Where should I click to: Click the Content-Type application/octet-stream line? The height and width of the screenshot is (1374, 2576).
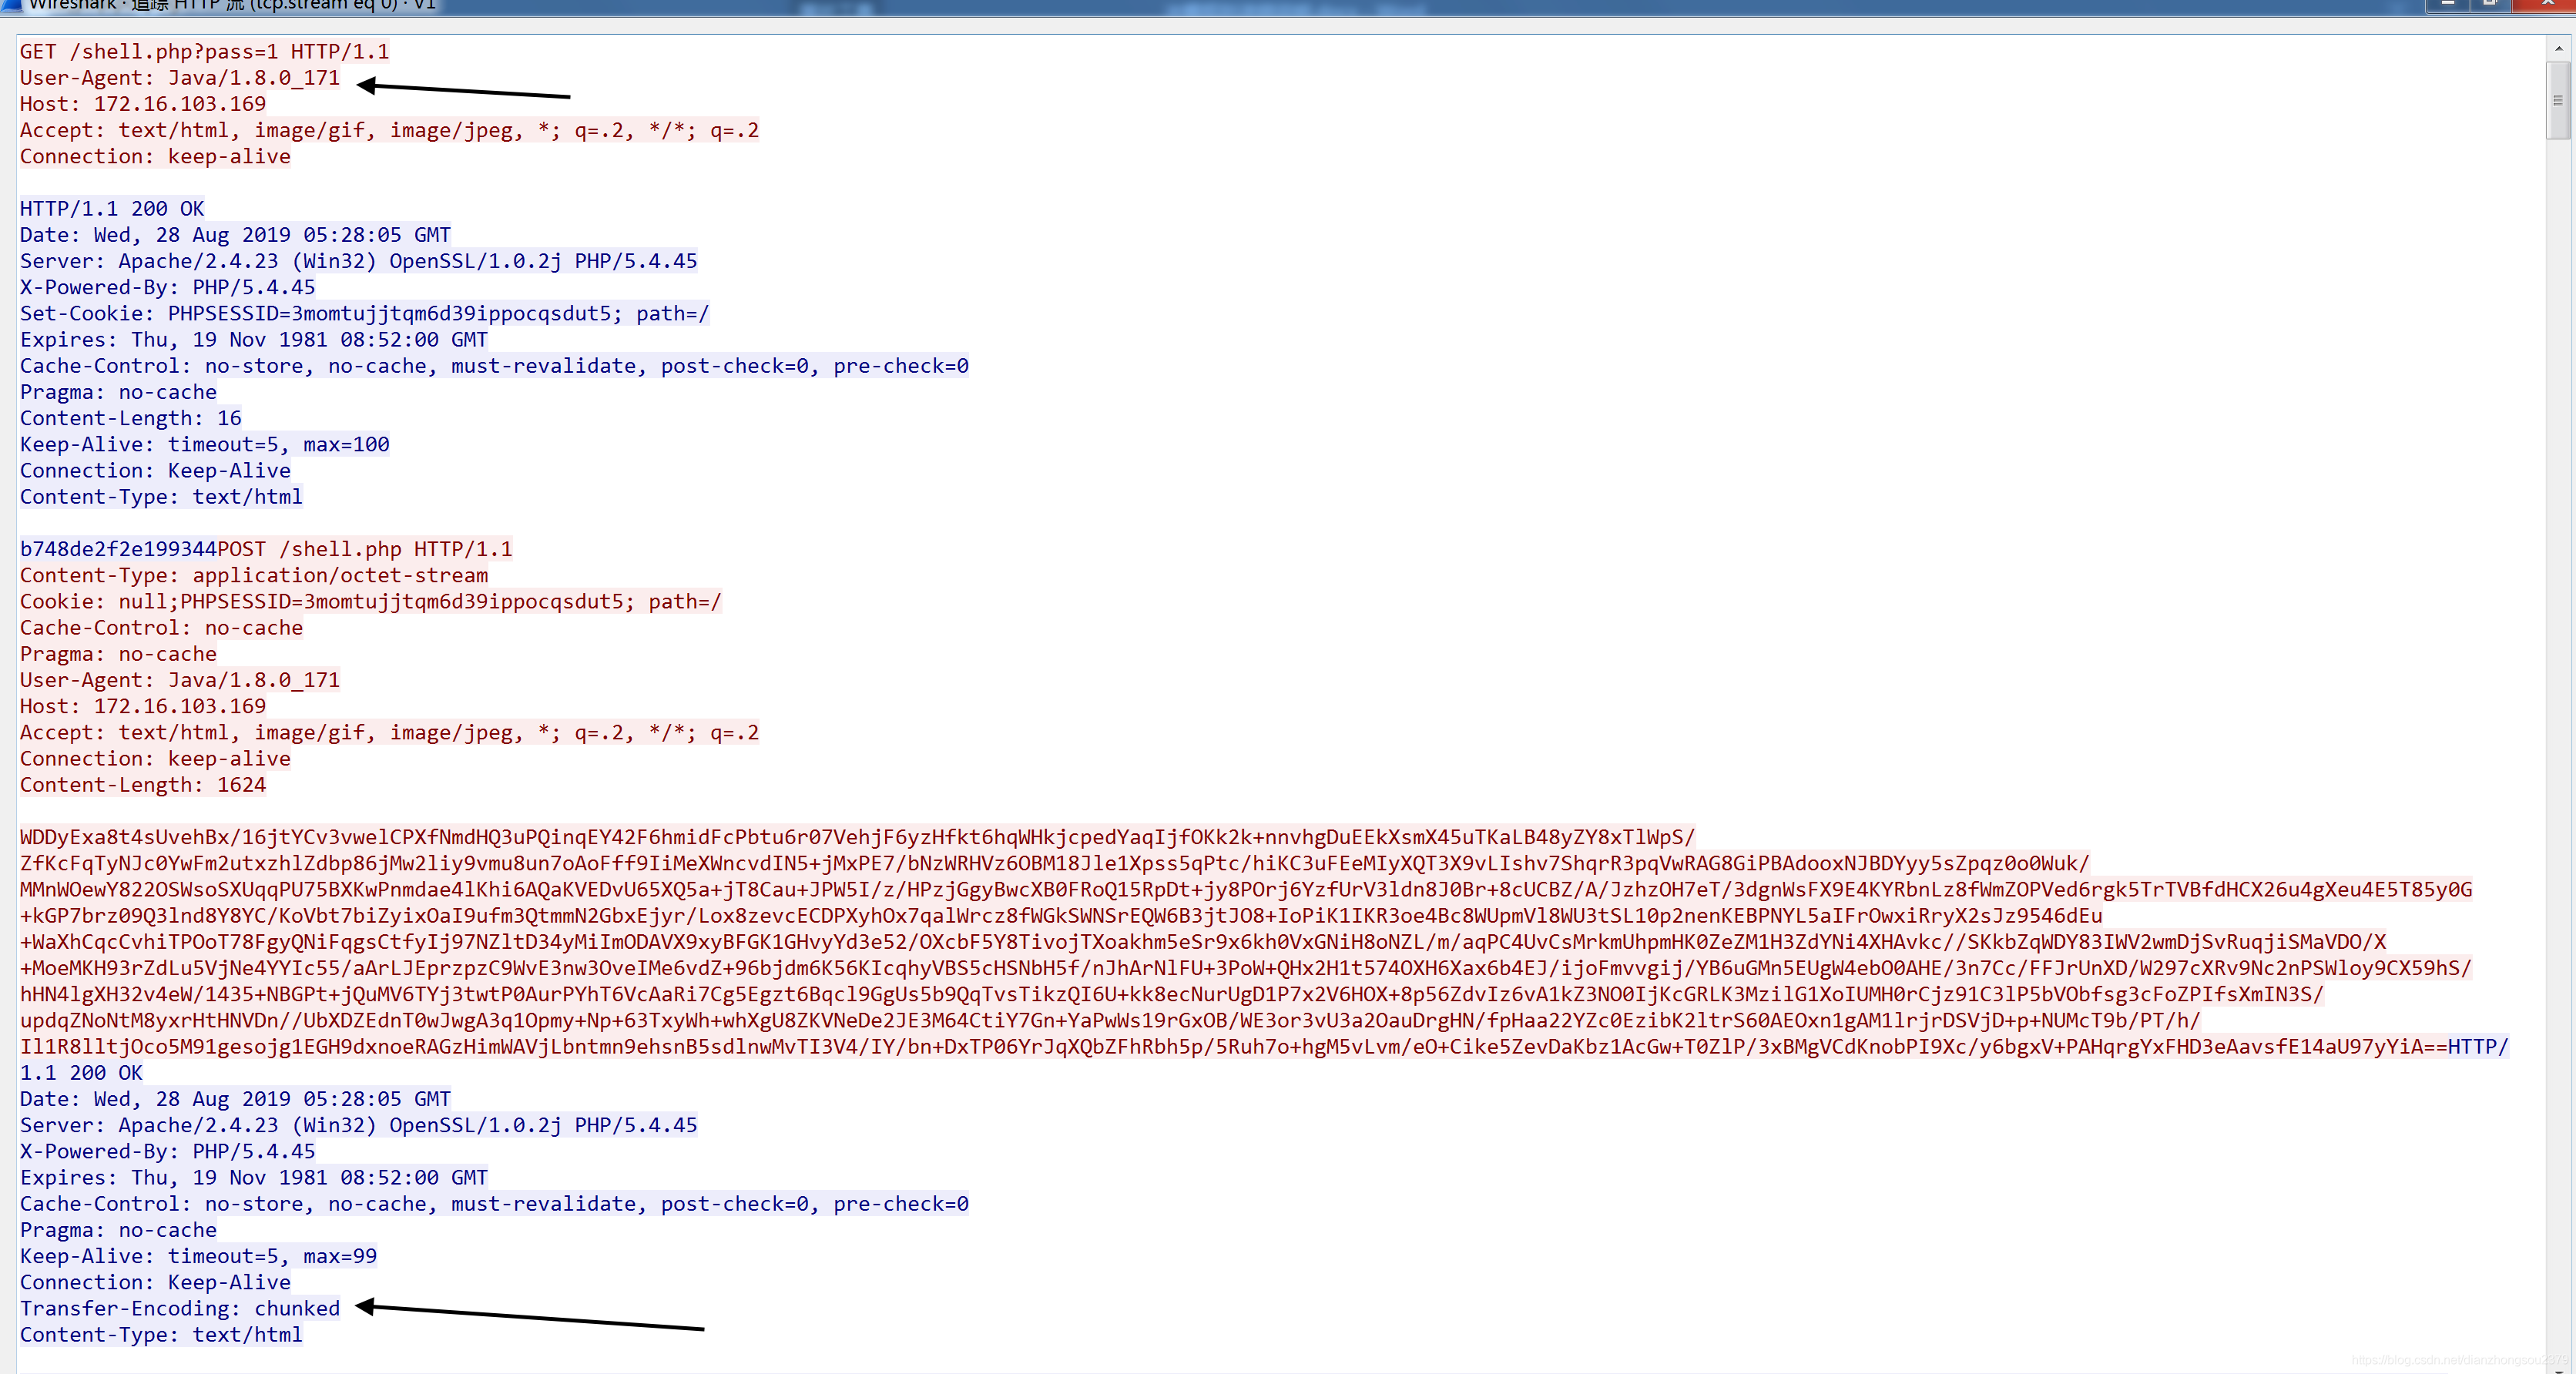(x=254, y=575)
